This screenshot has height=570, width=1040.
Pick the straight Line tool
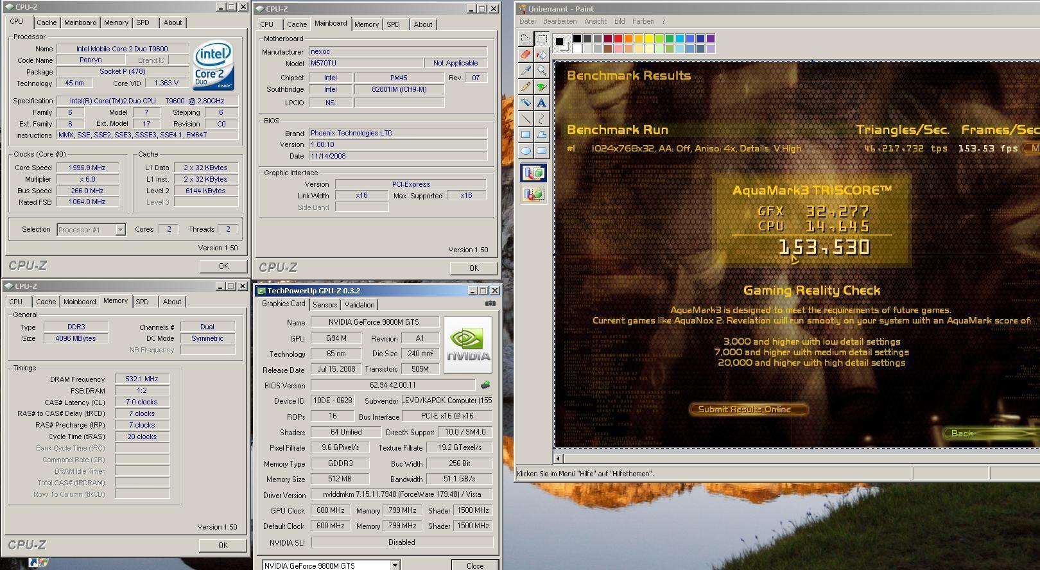point(526,119)
